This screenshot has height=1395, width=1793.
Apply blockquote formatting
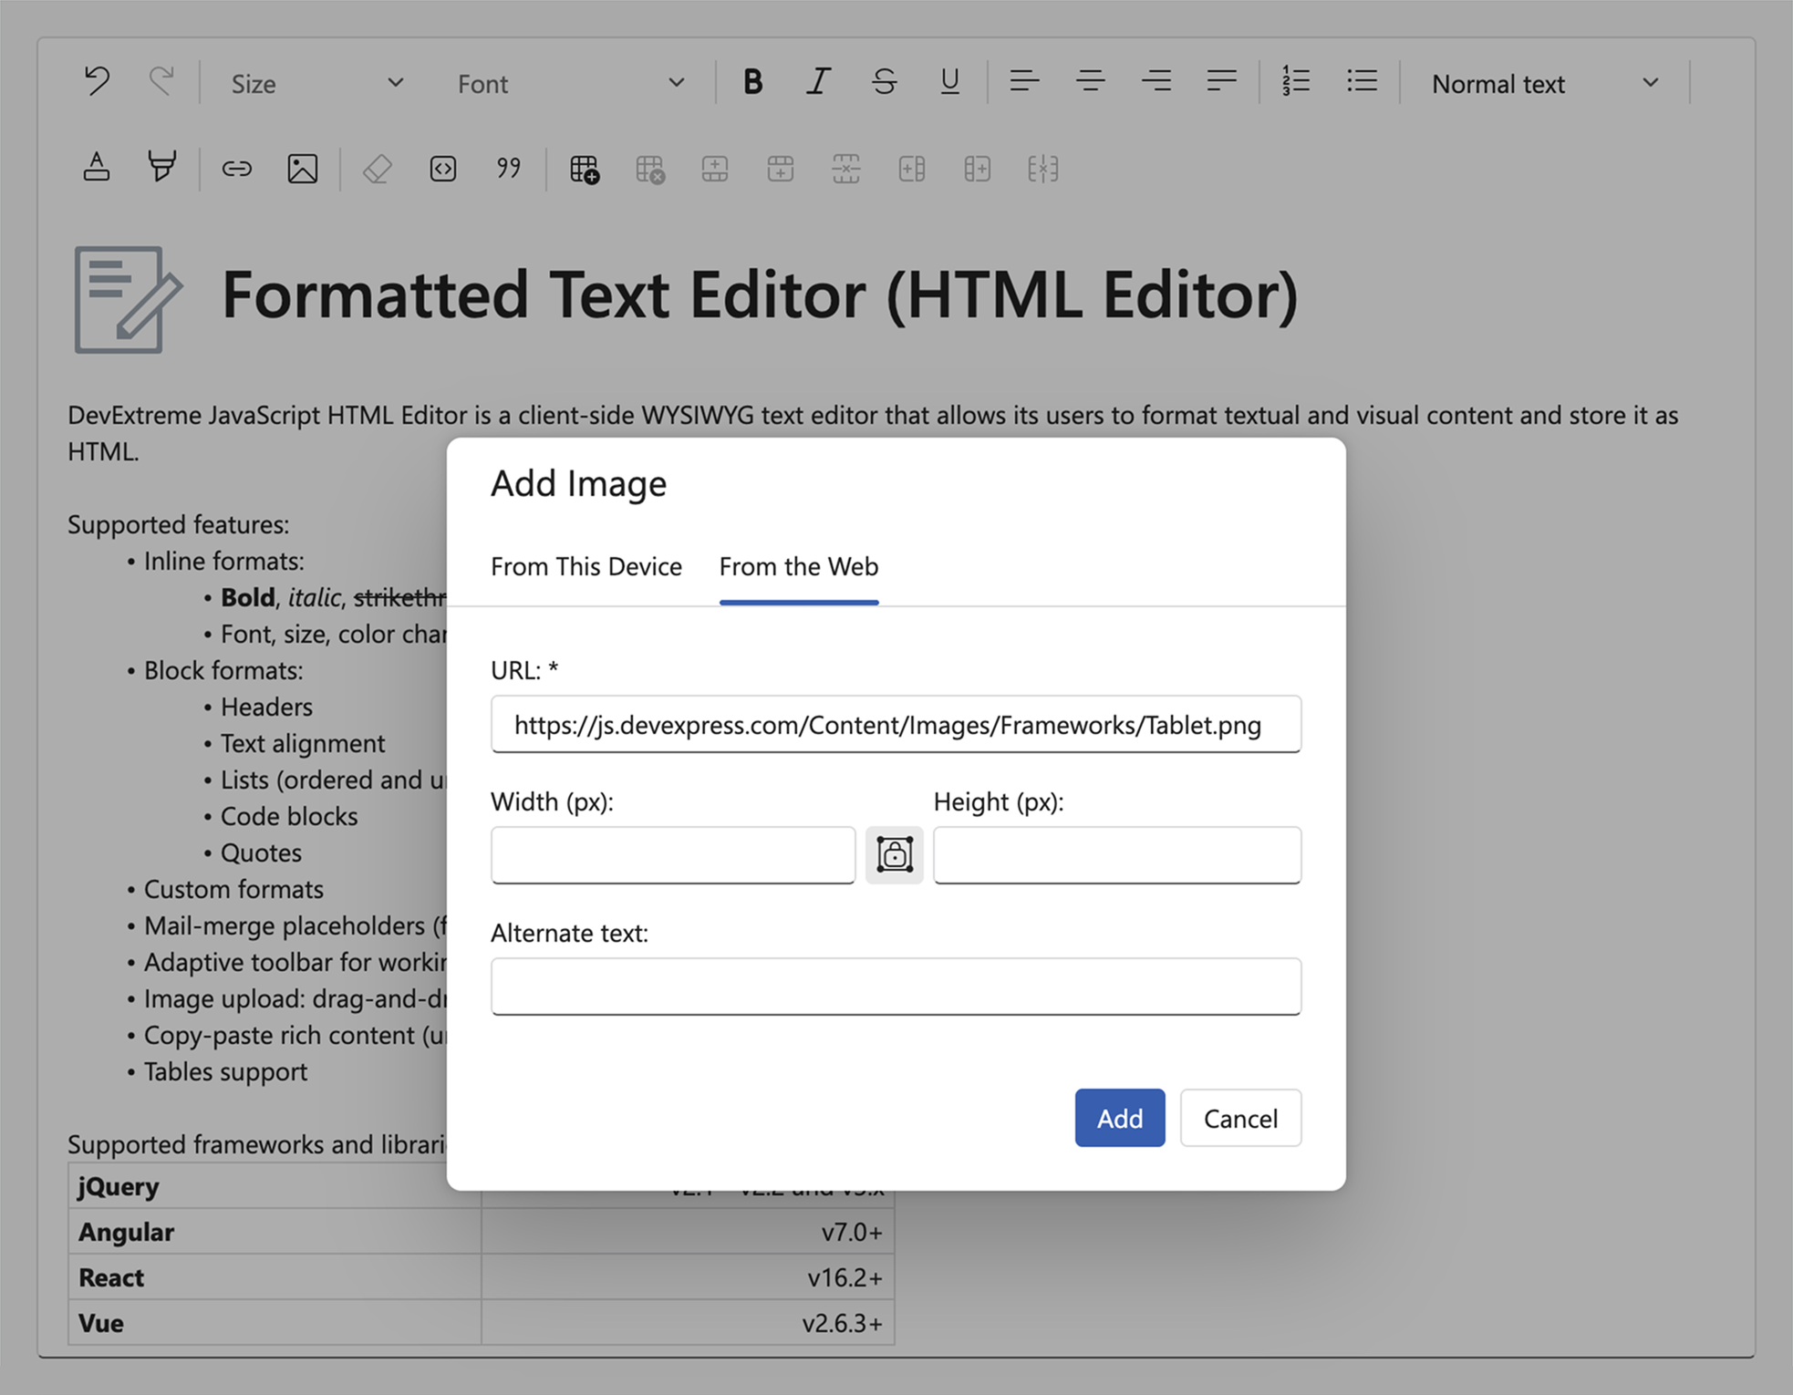click(508, 168)
